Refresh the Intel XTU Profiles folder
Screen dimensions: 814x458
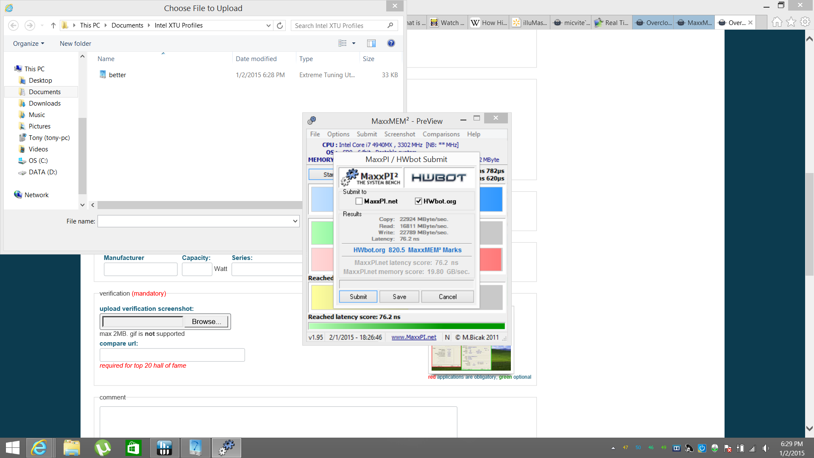[280, 25]
